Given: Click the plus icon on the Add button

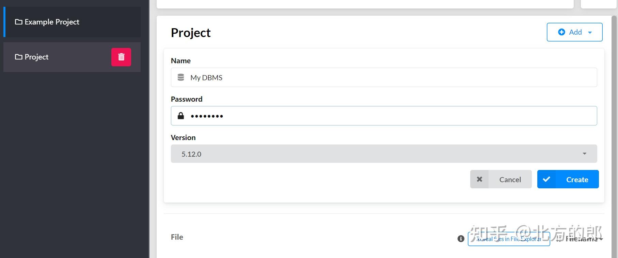Looking at the screenshot, I should [562, 32].
